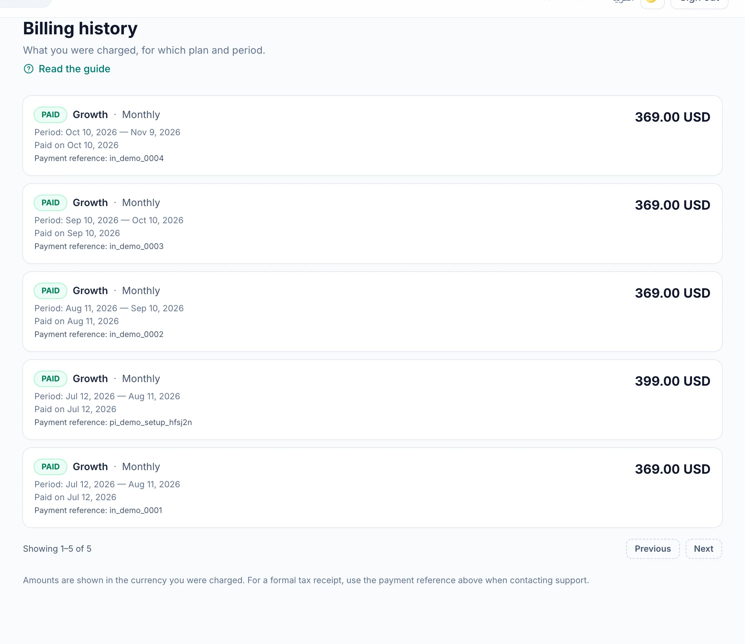Viewport: 745px width, 644px height.
Task: Select the 399.00 USD amount
Action: (672, 381)
